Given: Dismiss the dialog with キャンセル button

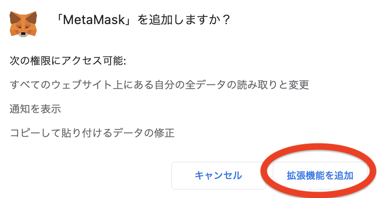Looking at the screenshot, I should pos(219,176).
